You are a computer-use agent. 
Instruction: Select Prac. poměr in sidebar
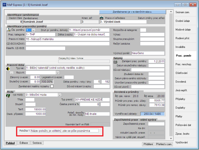tap(185, 56)
